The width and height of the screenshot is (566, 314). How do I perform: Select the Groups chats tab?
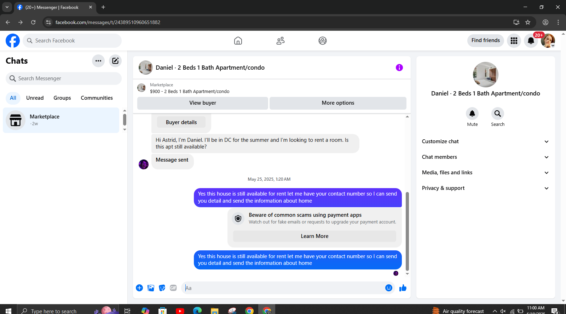point(62,98)
